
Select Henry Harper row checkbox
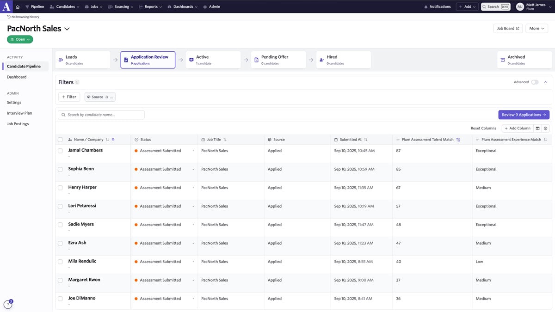point(60,188)
